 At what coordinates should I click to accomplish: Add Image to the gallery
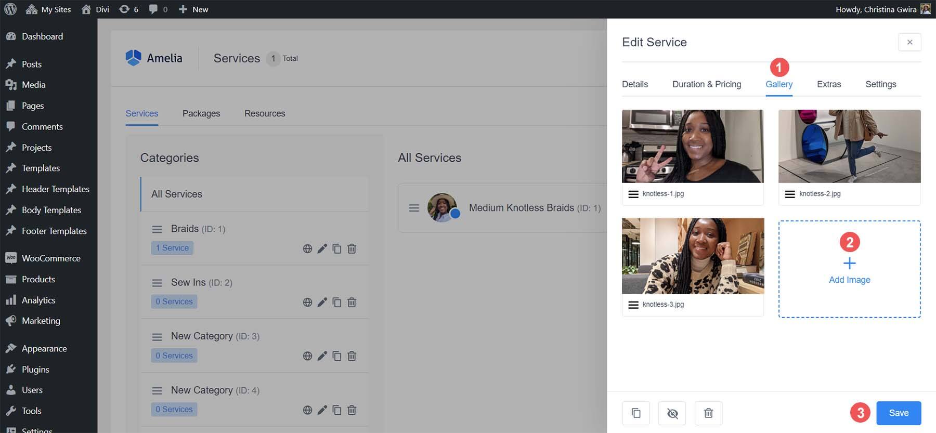pos(850,269)
